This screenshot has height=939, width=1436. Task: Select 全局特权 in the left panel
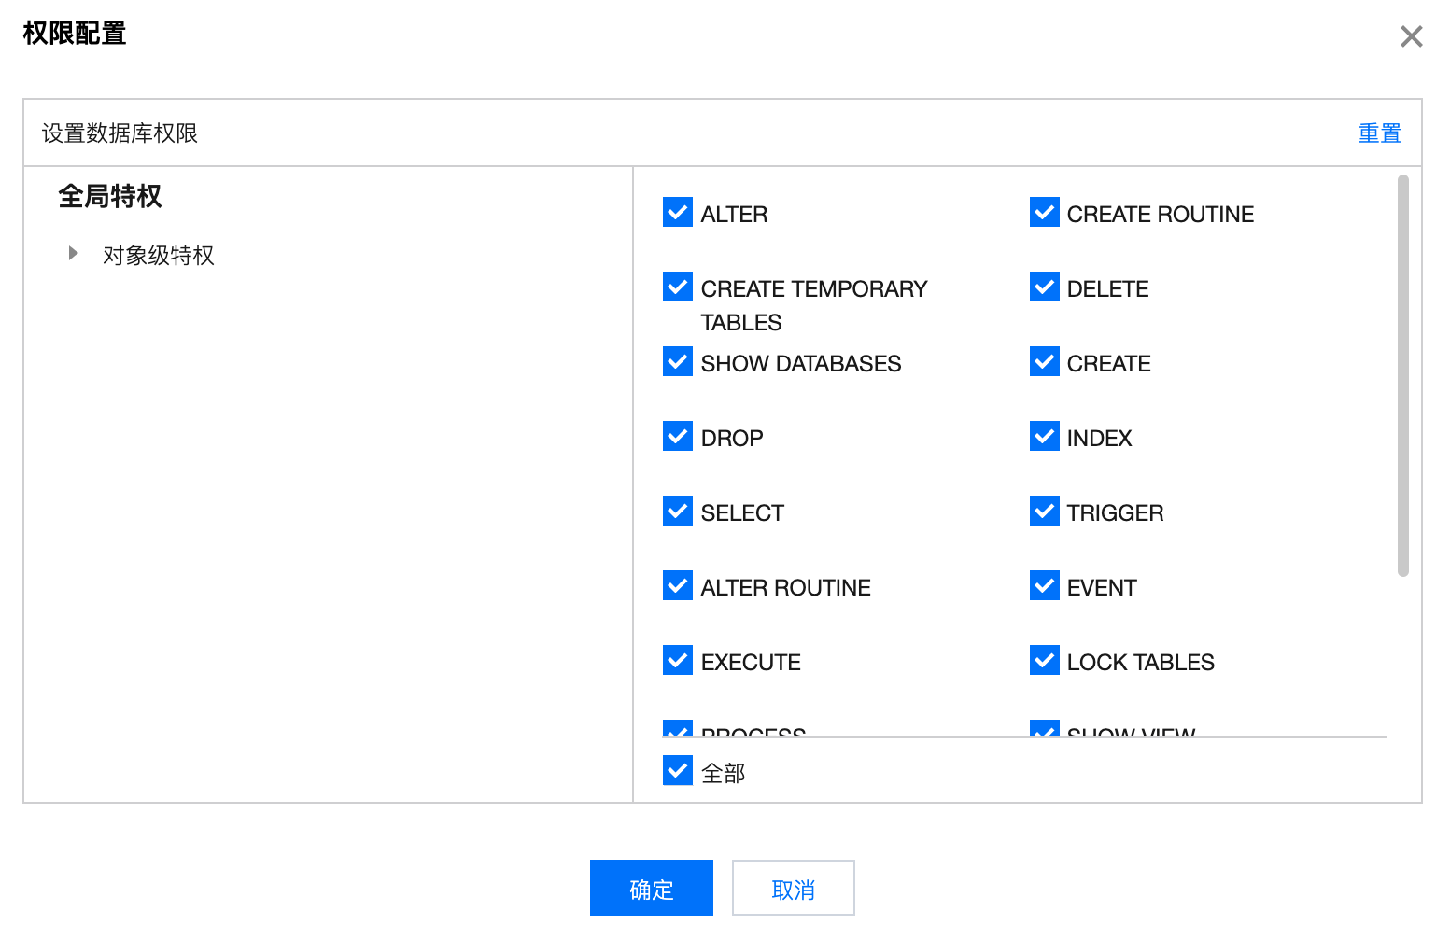(110, 196)
